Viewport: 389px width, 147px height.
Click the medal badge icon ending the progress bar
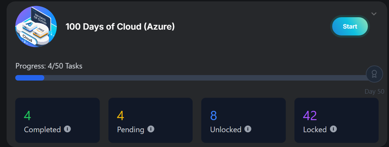(374, 74)
